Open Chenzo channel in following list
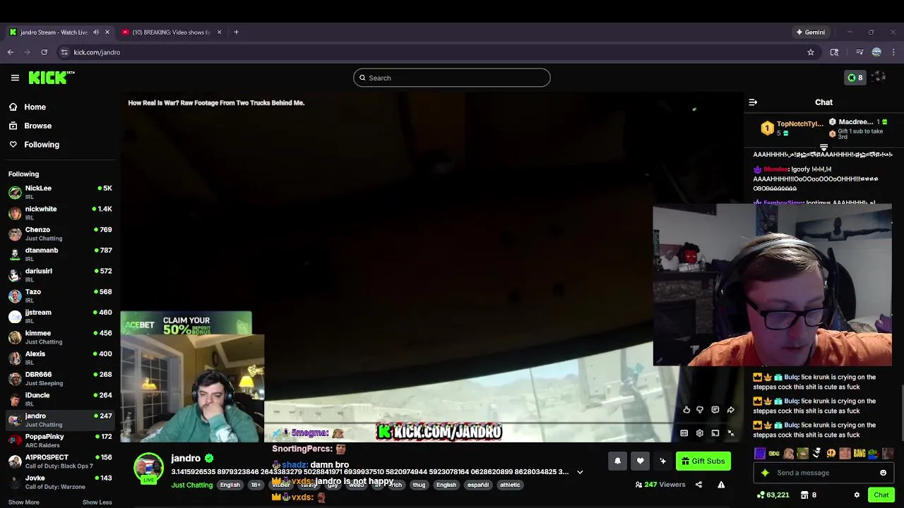 point(60,234)
